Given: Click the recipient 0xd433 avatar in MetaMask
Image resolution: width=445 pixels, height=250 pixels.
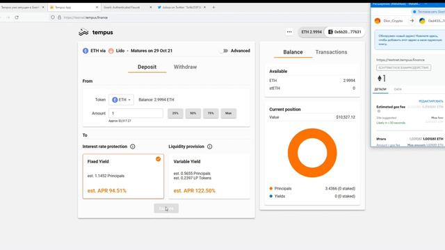Looking at the screenshot, I should pos(422,21).
